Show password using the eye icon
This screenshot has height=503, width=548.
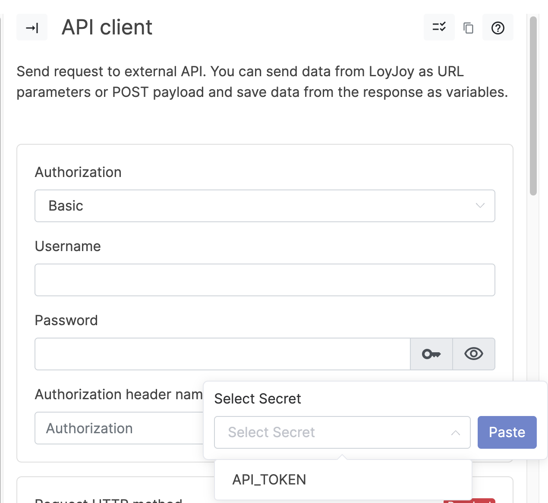[473, 354]
